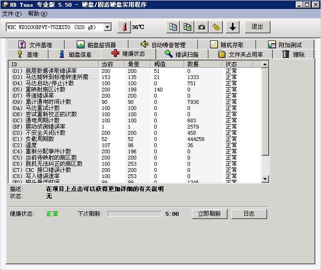This screenshot has height=270, width=321.
Task: Open the 帮助(H) menu
Action: [x=38, y=14]
